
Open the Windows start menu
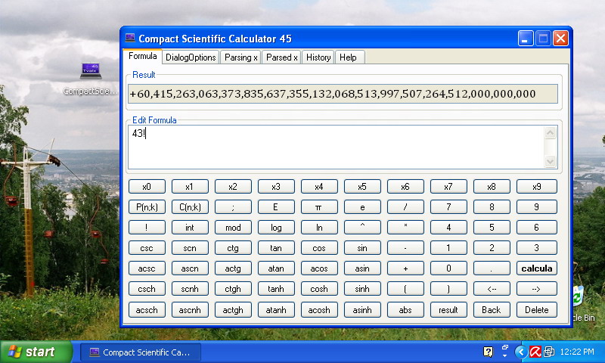(36, 352)
